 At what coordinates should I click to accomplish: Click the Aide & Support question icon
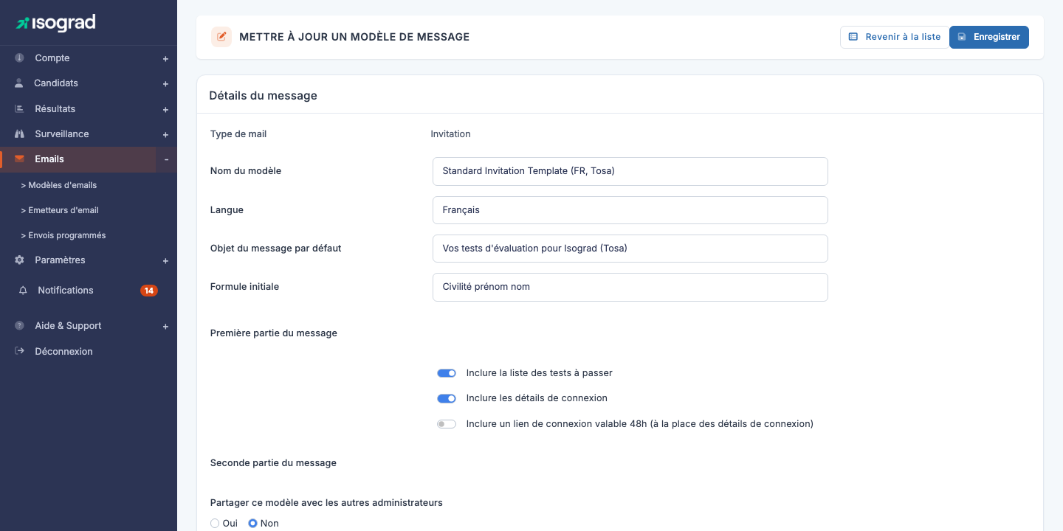pyautogui.click(x=19, y=326)
